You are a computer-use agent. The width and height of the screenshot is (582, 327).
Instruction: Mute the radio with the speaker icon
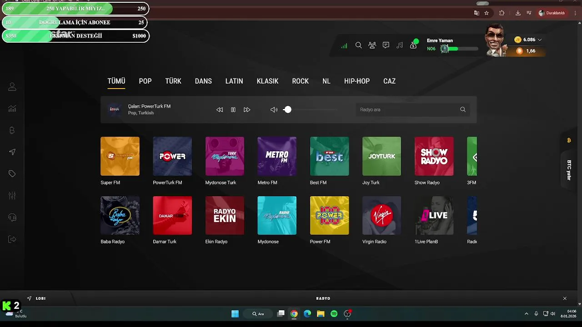(274, 109)
